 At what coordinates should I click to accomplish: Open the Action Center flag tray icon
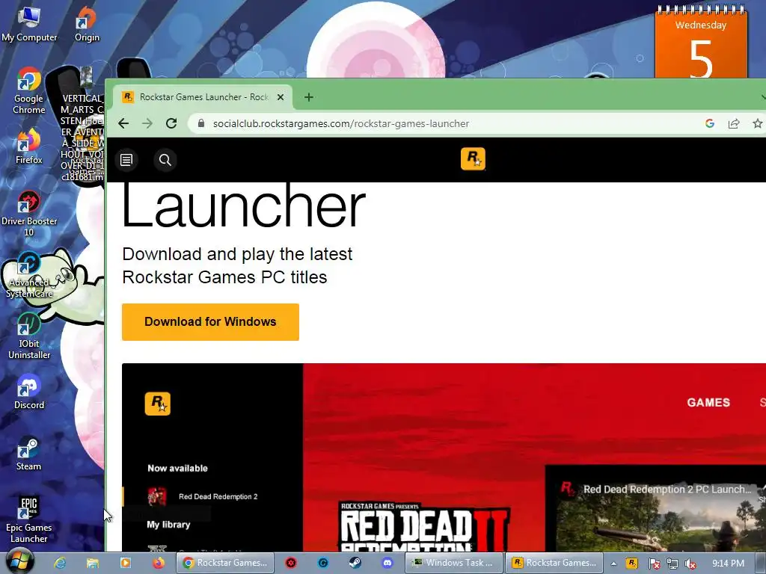tap(654, 564)
